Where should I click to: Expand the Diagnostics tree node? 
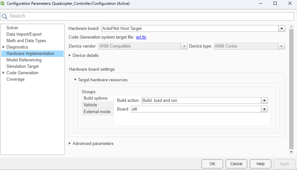click(x=4, y=47)
